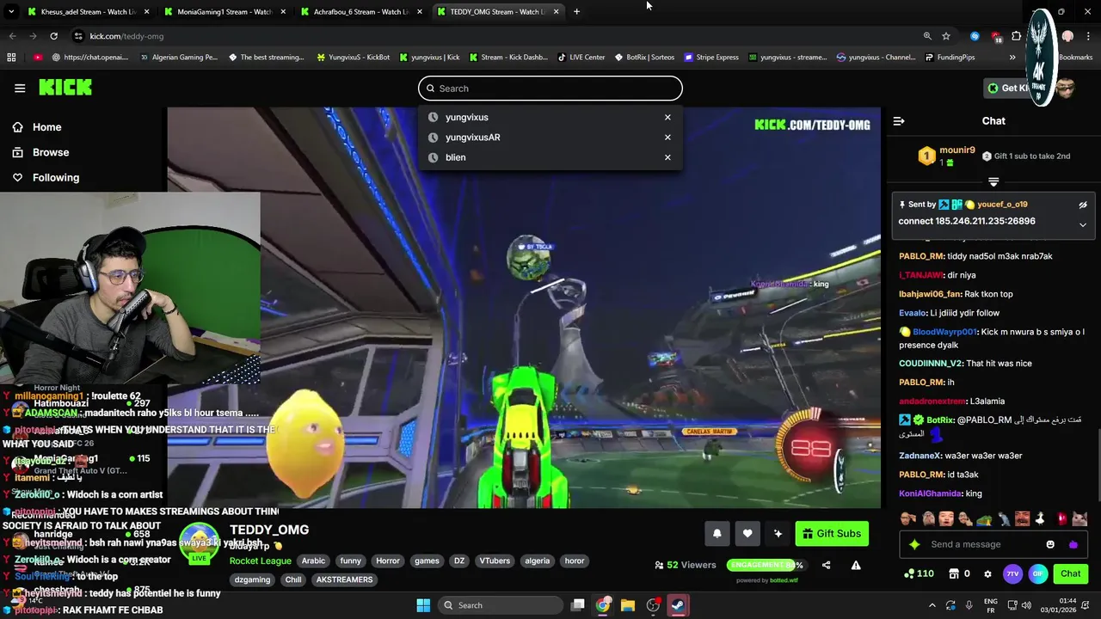Open LIVE Center bookmark

pyautogui.click(x=581, y=58)
